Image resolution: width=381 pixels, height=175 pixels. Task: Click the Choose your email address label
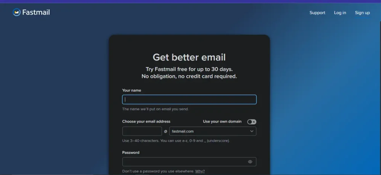146,121
